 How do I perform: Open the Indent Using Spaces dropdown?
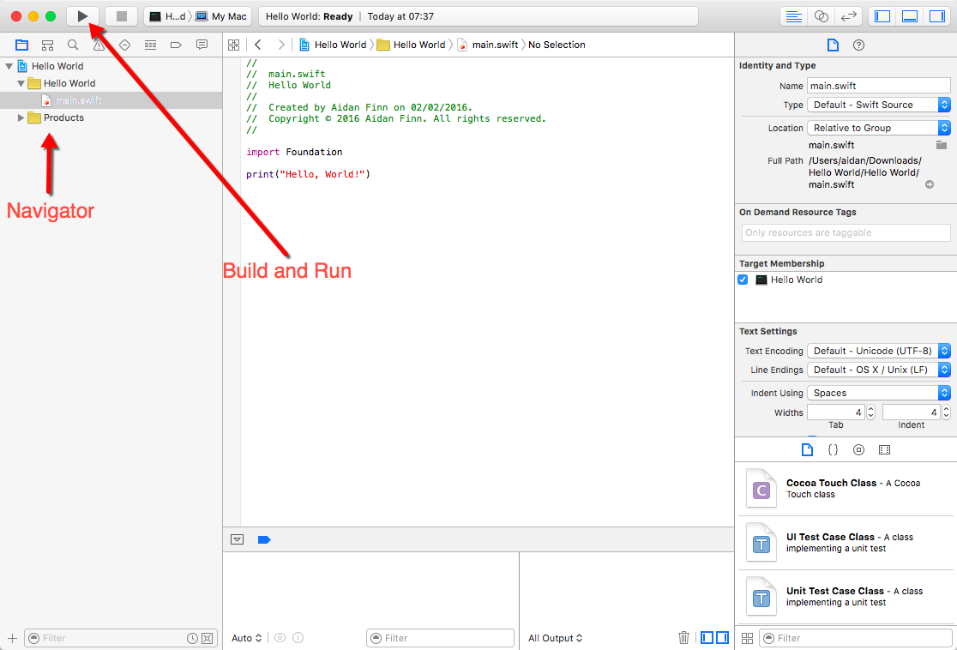click(879, 393)
